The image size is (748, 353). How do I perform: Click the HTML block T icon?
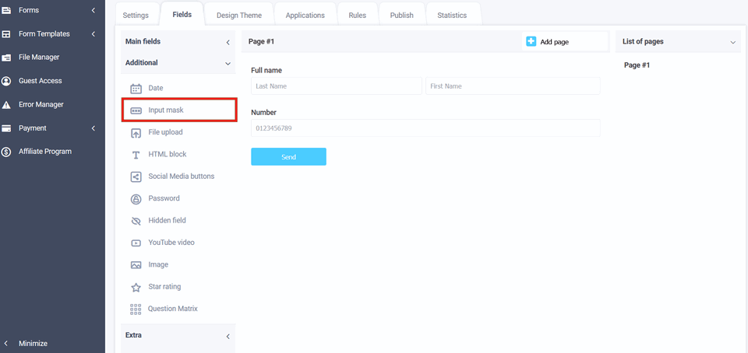pyautogui.click(x=136, y=155)
